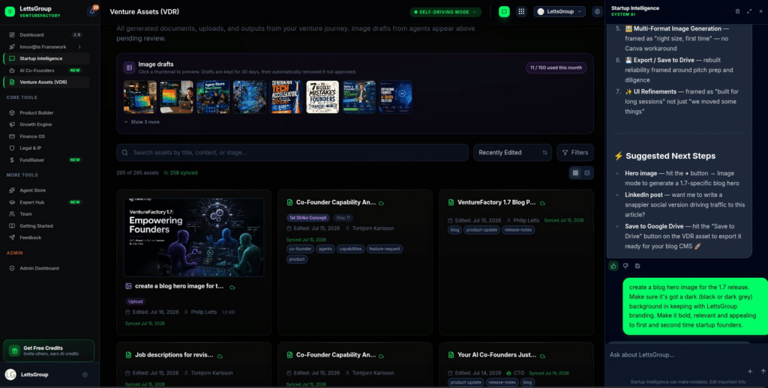Viewport: 768px width, 388px height.
Task: Click the 1st Strike Concept tag
Action: (x=308, y=218)
